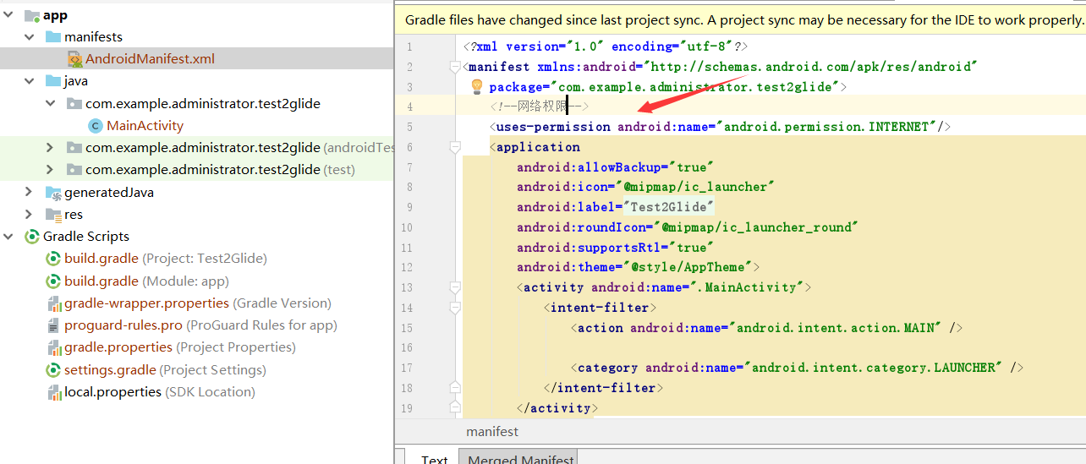Expand the androidTest package
This screenshot has width=1086, height=464.
point(51,147)
